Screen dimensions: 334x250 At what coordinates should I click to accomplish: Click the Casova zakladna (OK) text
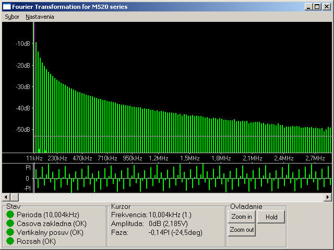pyautogui.click(x=52, y=223)
